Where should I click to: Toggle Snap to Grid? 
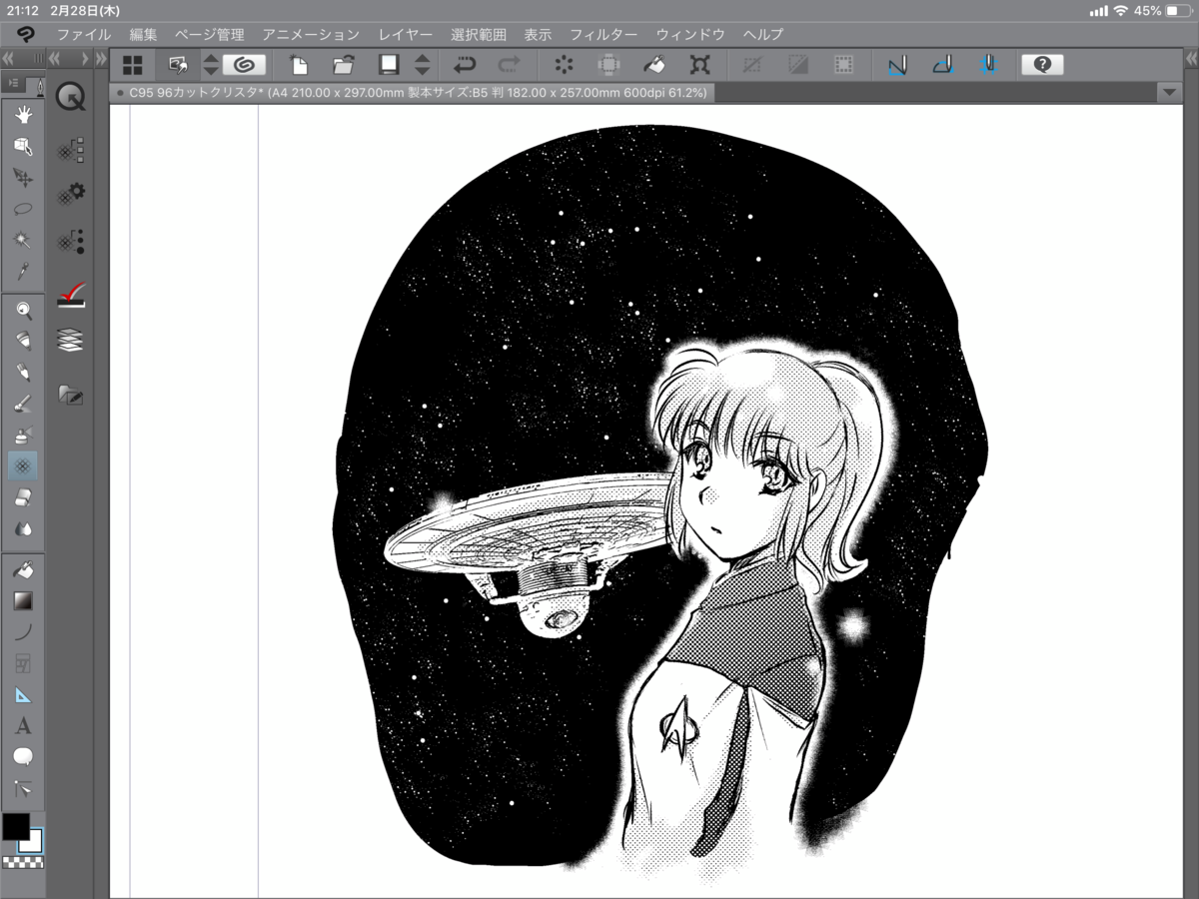[x=988, y=65]
